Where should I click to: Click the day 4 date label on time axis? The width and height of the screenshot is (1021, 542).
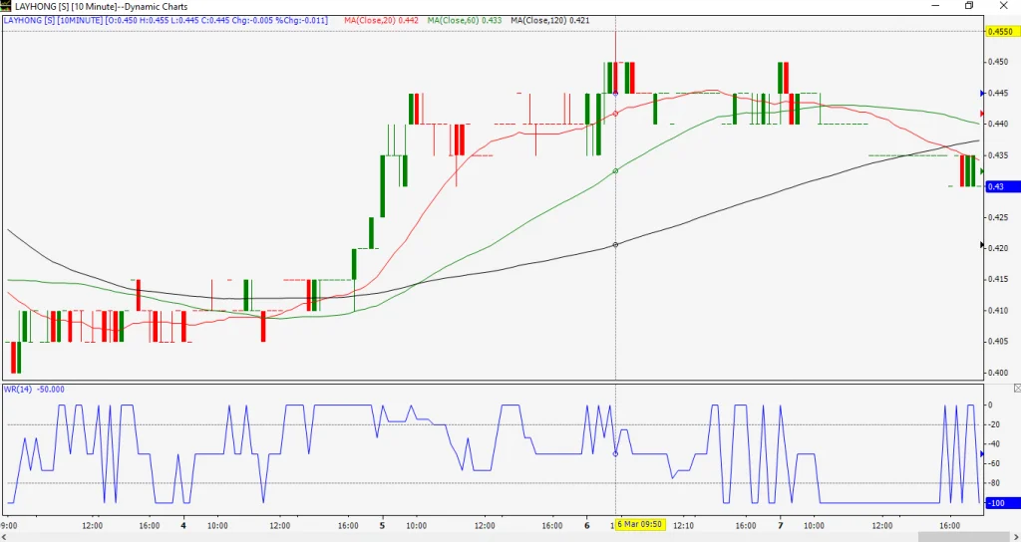point(183,525)
